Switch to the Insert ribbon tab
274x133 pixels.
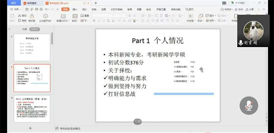(75, 10)
